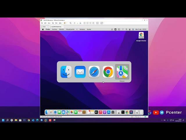Open the VMware Edit menu
The width and height of the screenshot is (186, 140).
click(x=45, y=23)
